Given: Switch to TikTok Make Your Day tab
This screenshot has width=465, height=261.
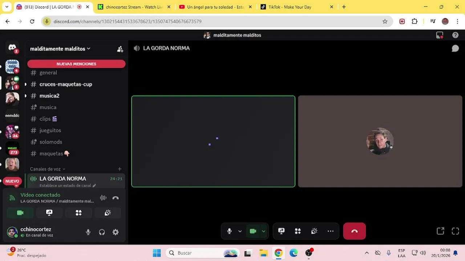Looking at the screenshot, I should [x=296, y=7].
